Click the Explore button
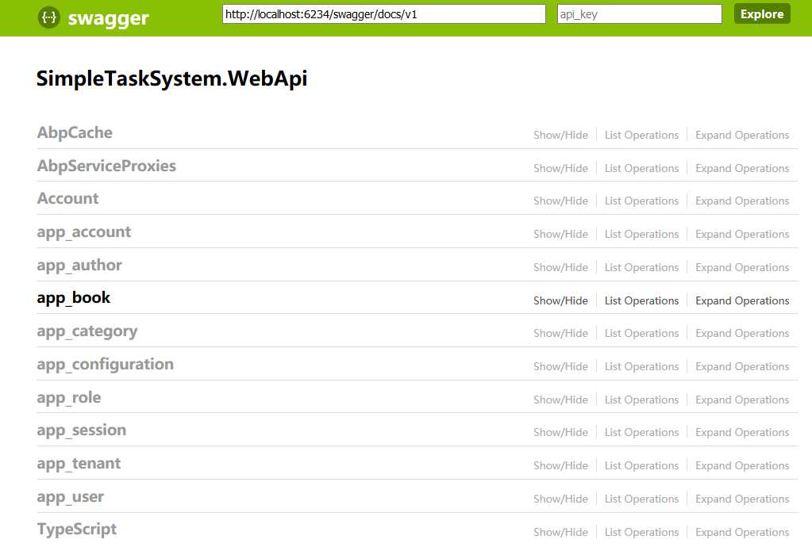This screenshot has height=547, width=812. [x=762, y=14]
